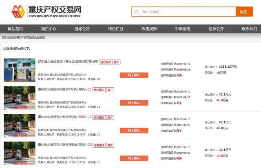Navigate to 办事指南

pos(182,29)
